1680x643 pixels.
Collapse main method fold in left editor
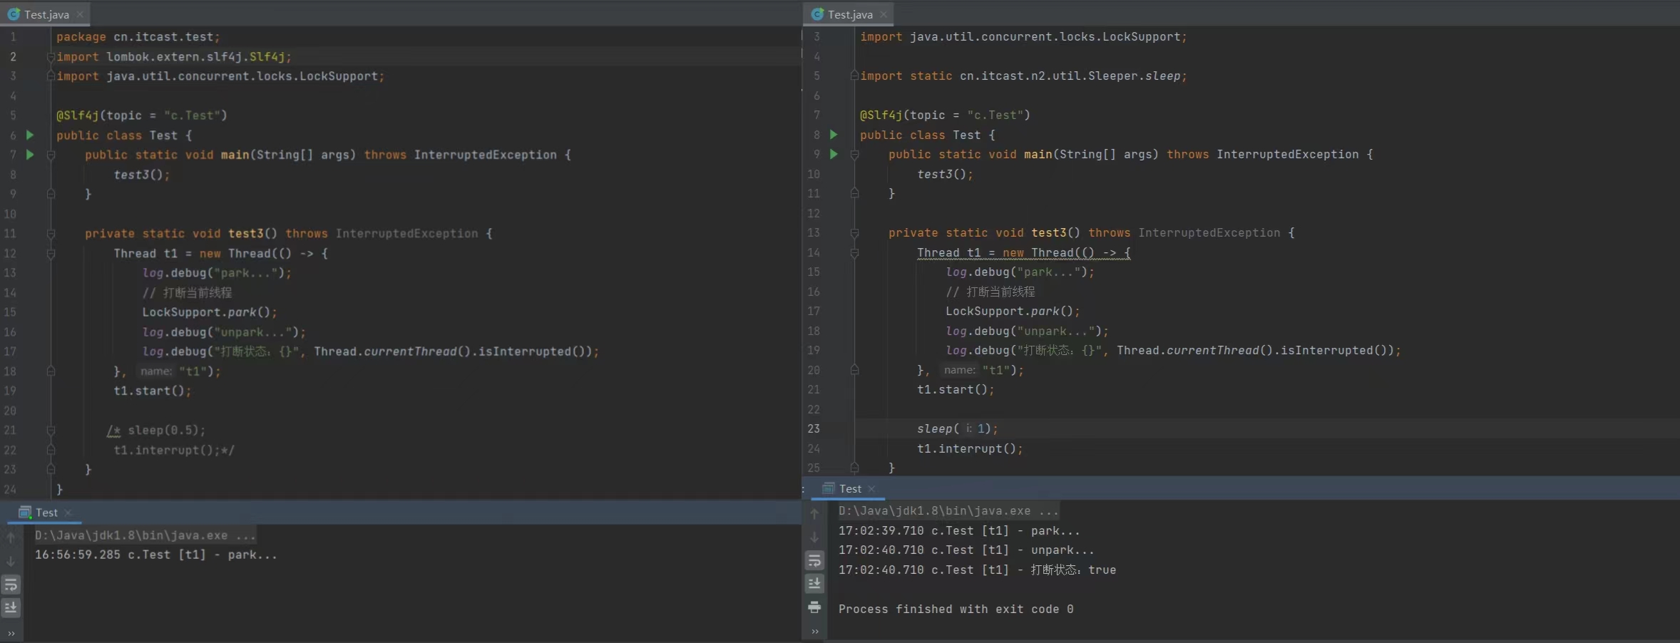pyautogui.click(x=51, y=155)
